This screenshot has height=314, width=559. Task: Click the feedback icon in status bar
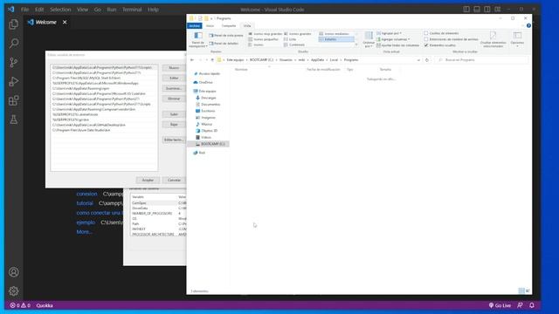click(521, 305)
